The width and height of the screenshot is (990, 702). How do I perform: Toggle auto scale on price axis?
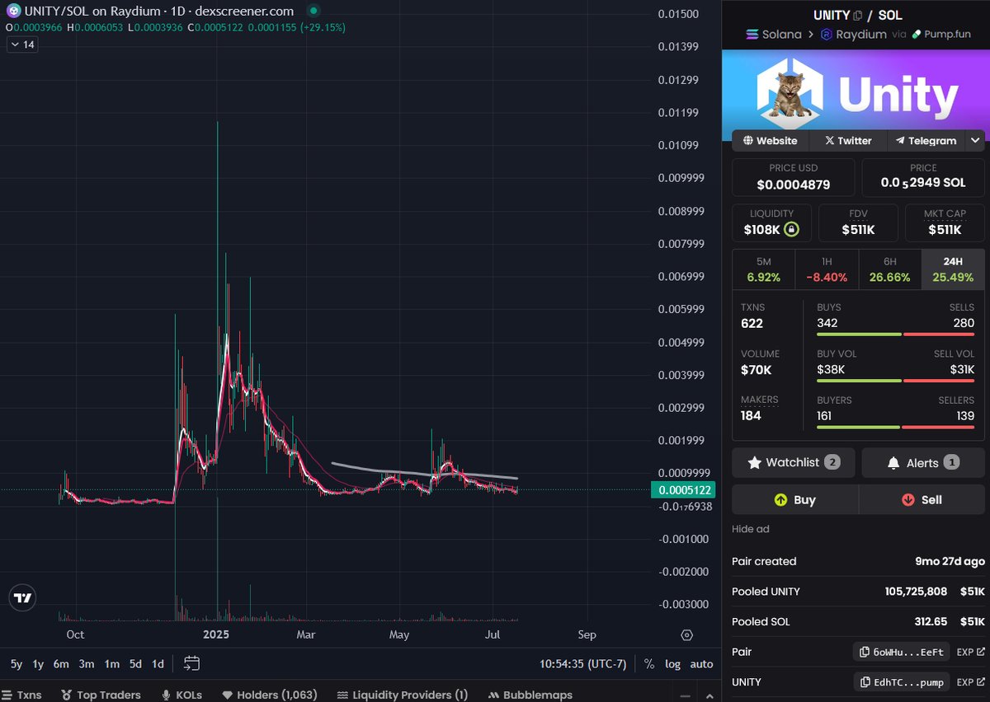point(701,664)
